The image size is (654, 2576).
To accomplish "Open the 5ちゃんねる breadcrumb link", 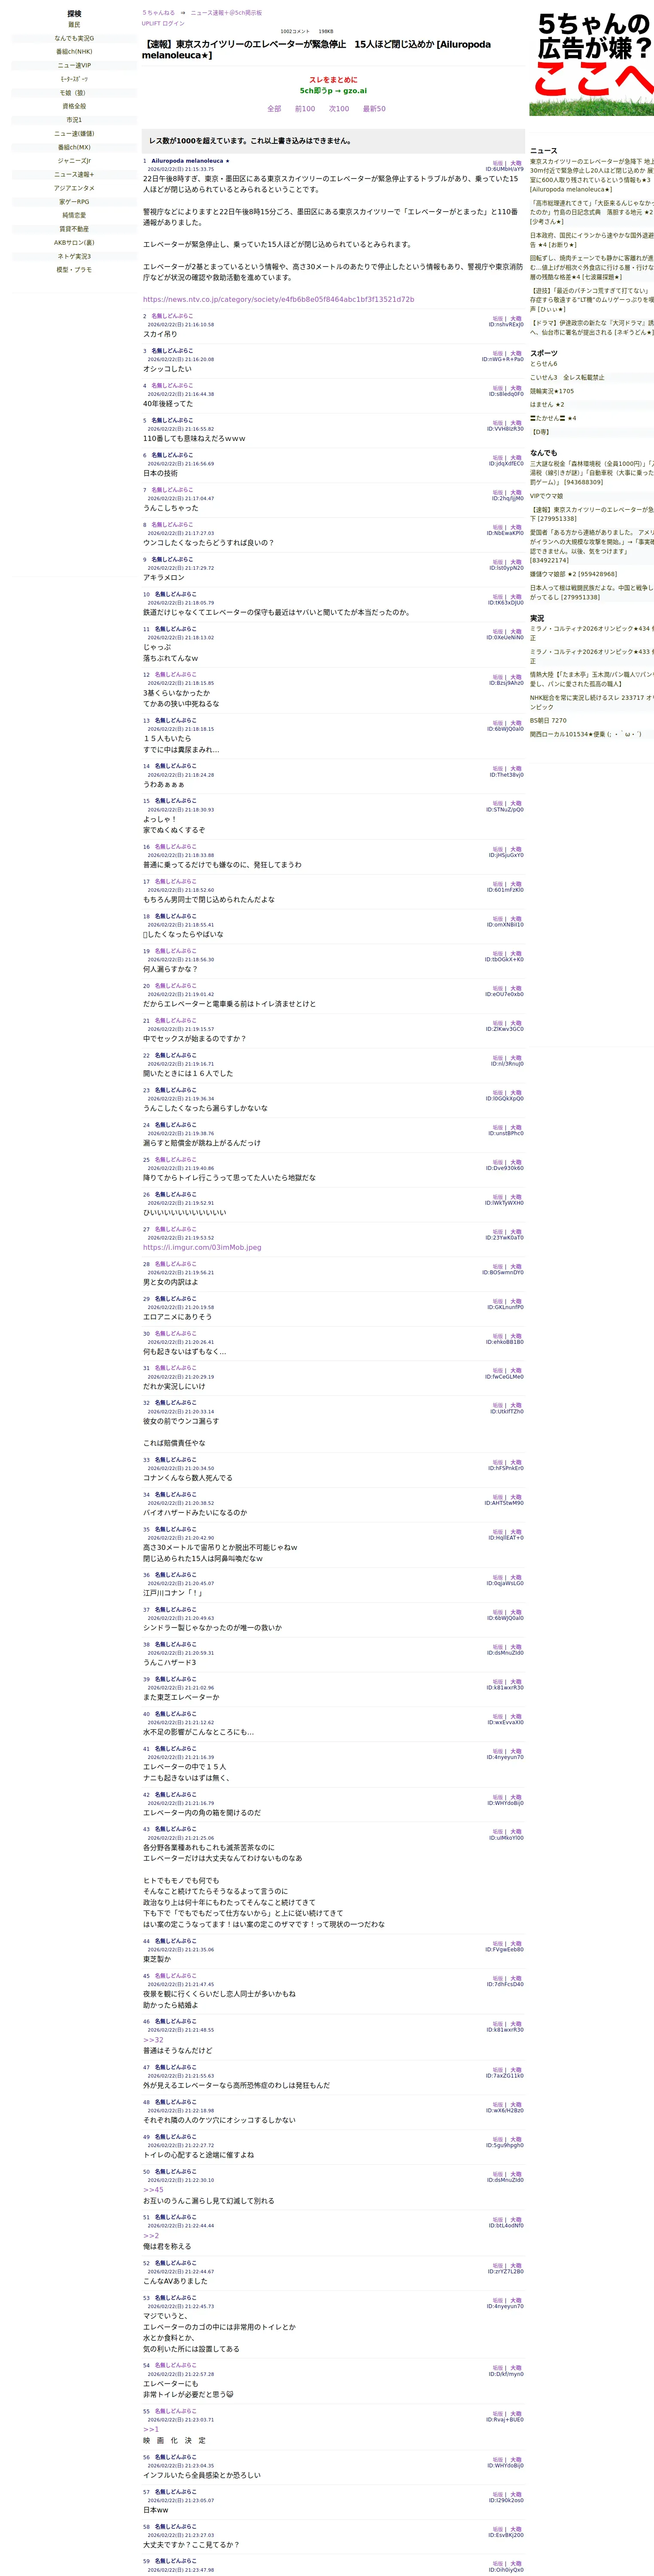I will pyautogui.click(x=158, y=13).
